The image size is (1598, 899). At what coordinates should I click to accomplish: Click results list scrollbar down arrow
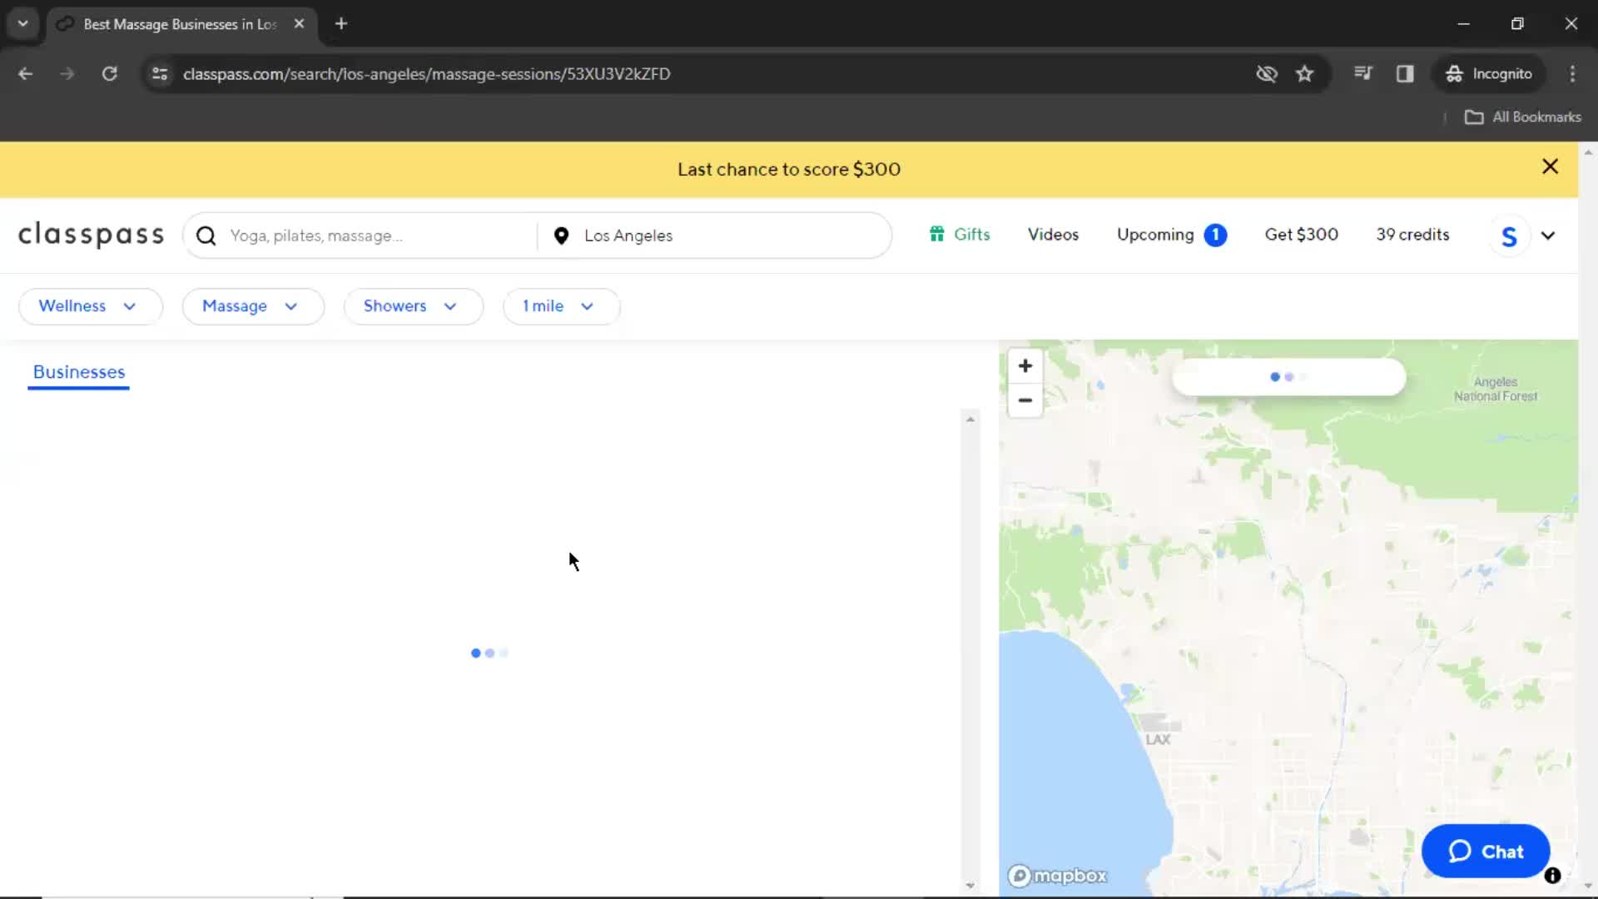[970, 886]
